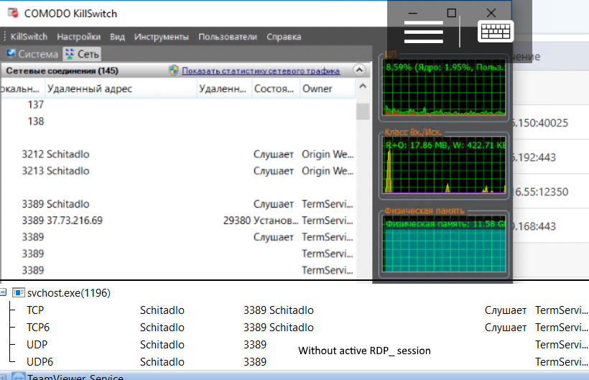Screen dimensions: 589x380
Task: Click the Показать статистику сетевого трафика link
Action: (261, 70)
